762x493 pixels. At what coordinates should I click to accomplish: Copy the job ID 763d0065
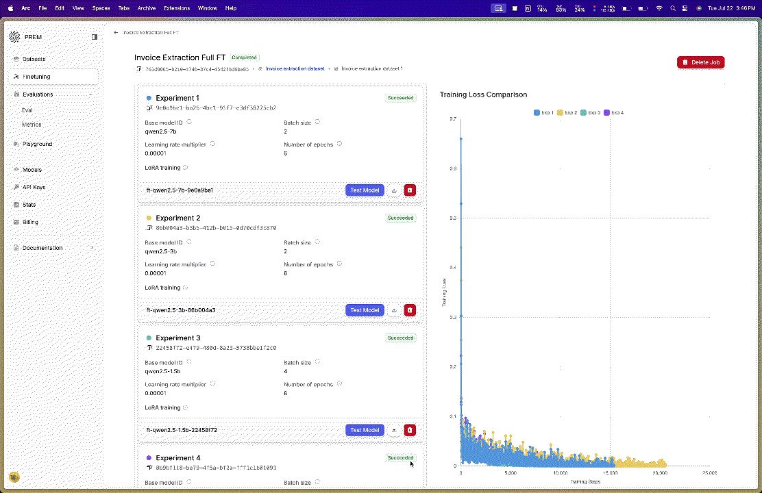tap(139, 69)
